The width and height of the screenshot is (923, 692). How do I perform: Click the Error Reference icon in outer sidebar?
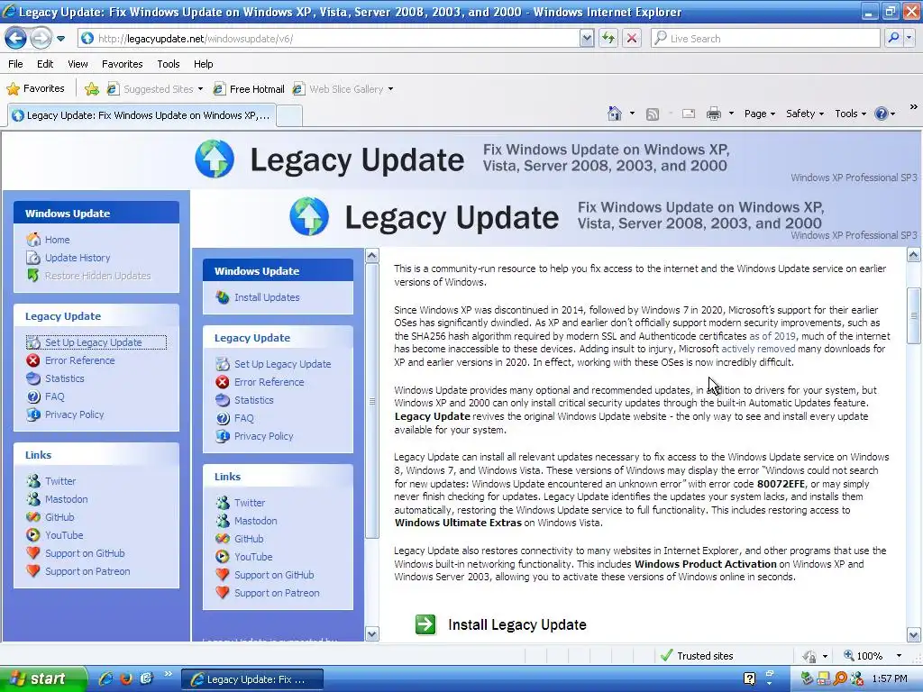click(x=33, y=360)
